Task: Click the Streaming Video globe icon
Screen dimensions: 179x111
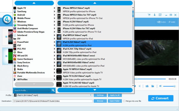Action: pyautogui.click(x=15, y=25)
